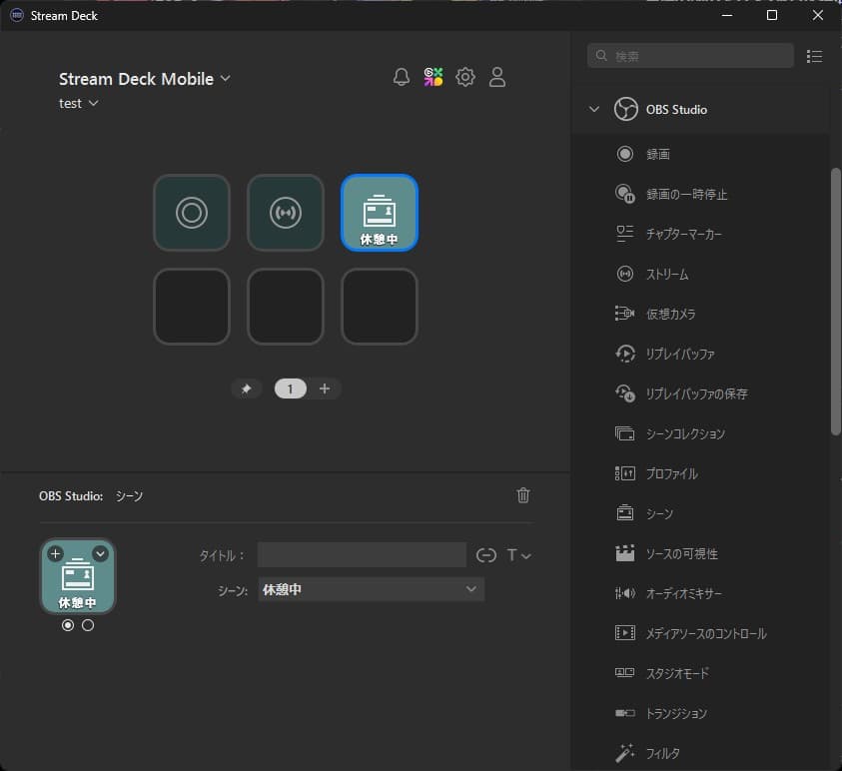Select the record key on deck
The width and height of the screenshot is (842, 771).
(x=192, y=213)
